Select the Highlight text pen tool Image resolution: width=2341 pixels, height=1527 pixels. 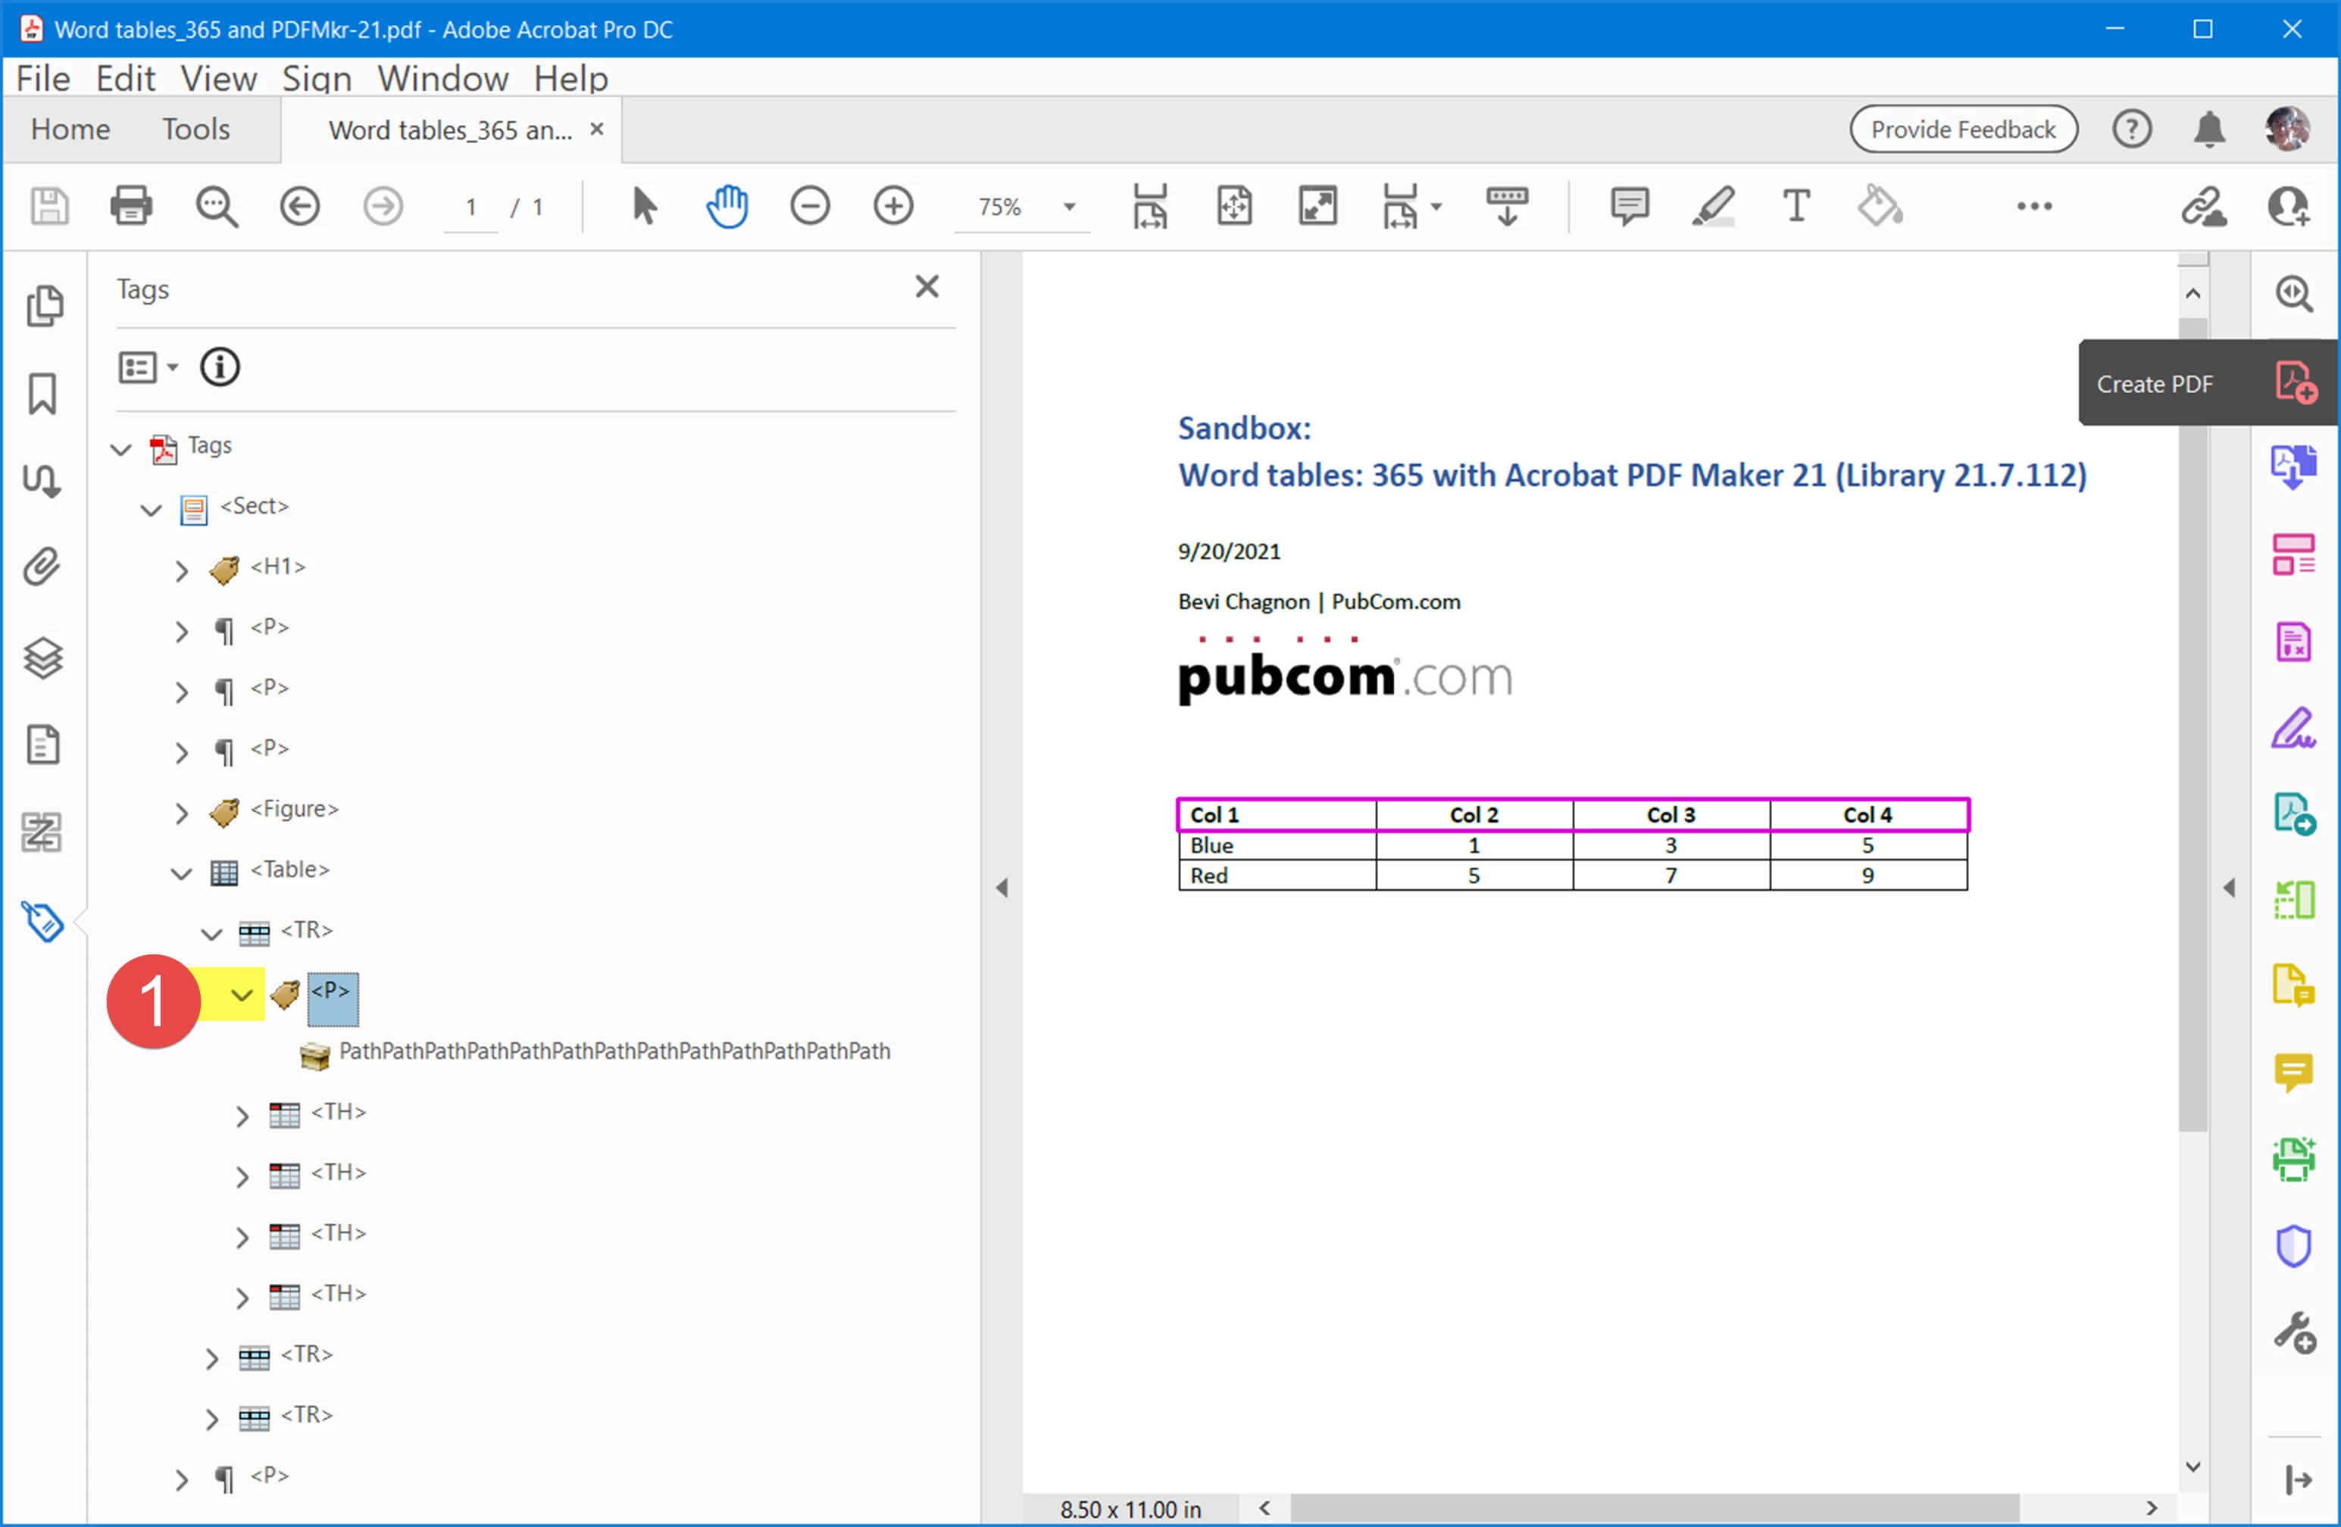(x=1712, y=207)
